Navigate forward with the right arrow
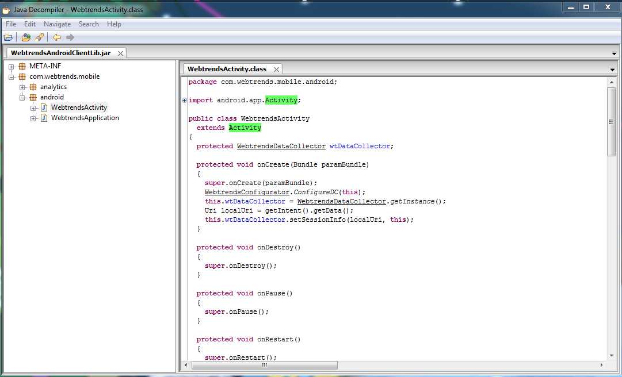 pos(70,37)
